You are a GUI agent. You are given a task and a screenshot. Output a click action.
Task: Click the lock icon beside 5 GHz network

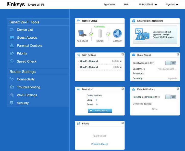coord(121,67)
